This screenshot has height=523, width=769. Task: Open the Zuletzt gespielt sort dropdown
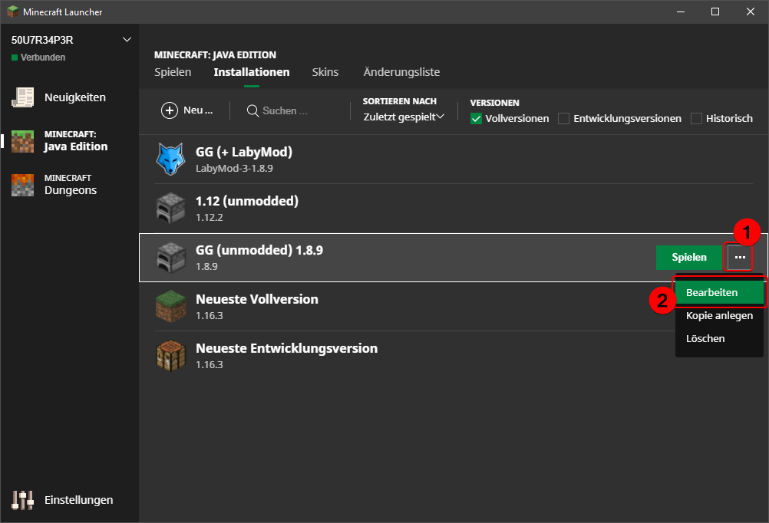click(x=404, y=117)
